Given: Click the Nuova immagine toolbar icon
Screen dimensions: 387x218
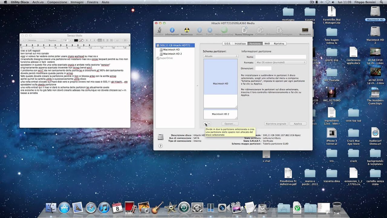Looking at the screenshot, I should (x=244, y=30).
